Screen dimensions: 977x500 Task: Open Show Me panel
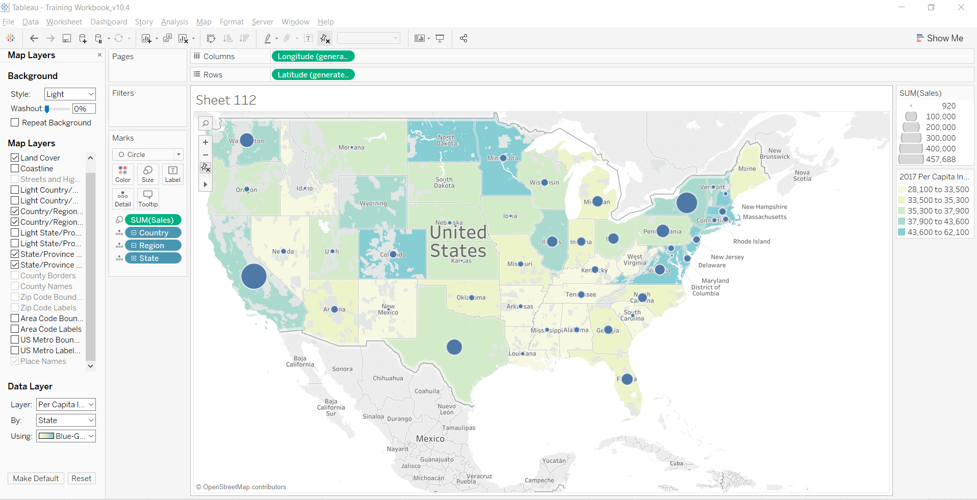coord(939,38)
